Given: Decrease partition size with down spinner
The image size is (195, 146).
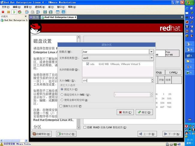Looking at the screenshot, I should pyautogui.click(x=152, y=82).
